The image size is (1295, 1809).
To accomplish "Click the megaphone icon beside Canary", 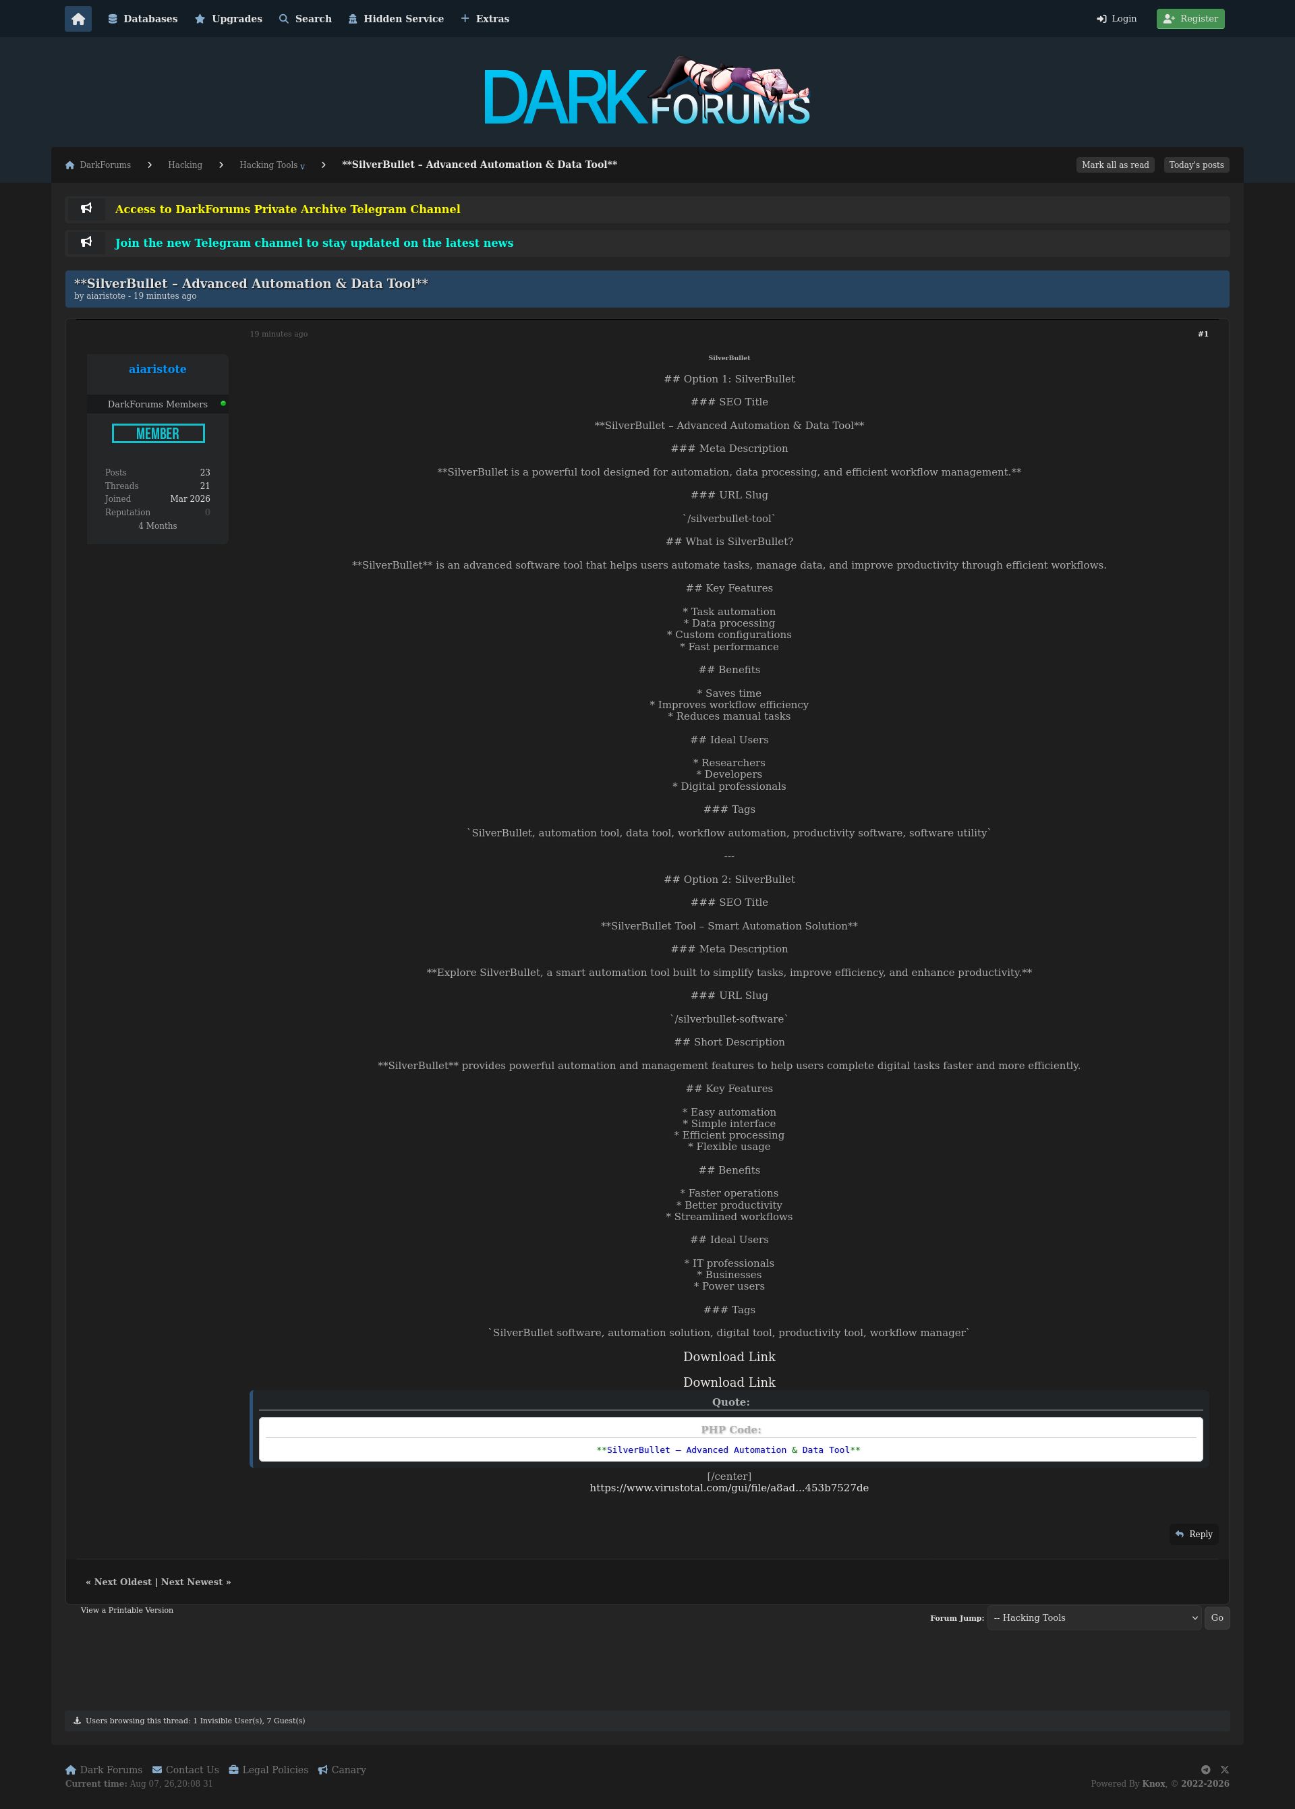I will [323, 1770].
